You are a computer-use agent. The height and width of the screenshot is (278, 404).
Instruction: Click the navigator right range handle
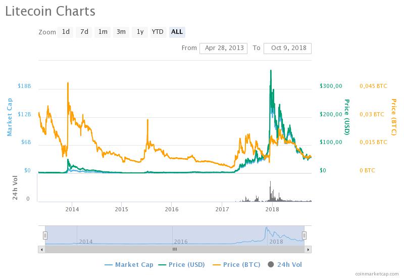304,235
